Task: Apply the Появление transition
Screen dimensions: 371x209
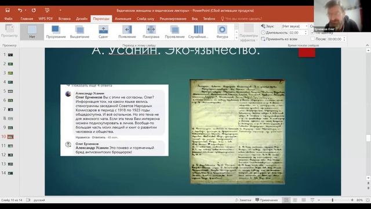Action: [127, 32]
